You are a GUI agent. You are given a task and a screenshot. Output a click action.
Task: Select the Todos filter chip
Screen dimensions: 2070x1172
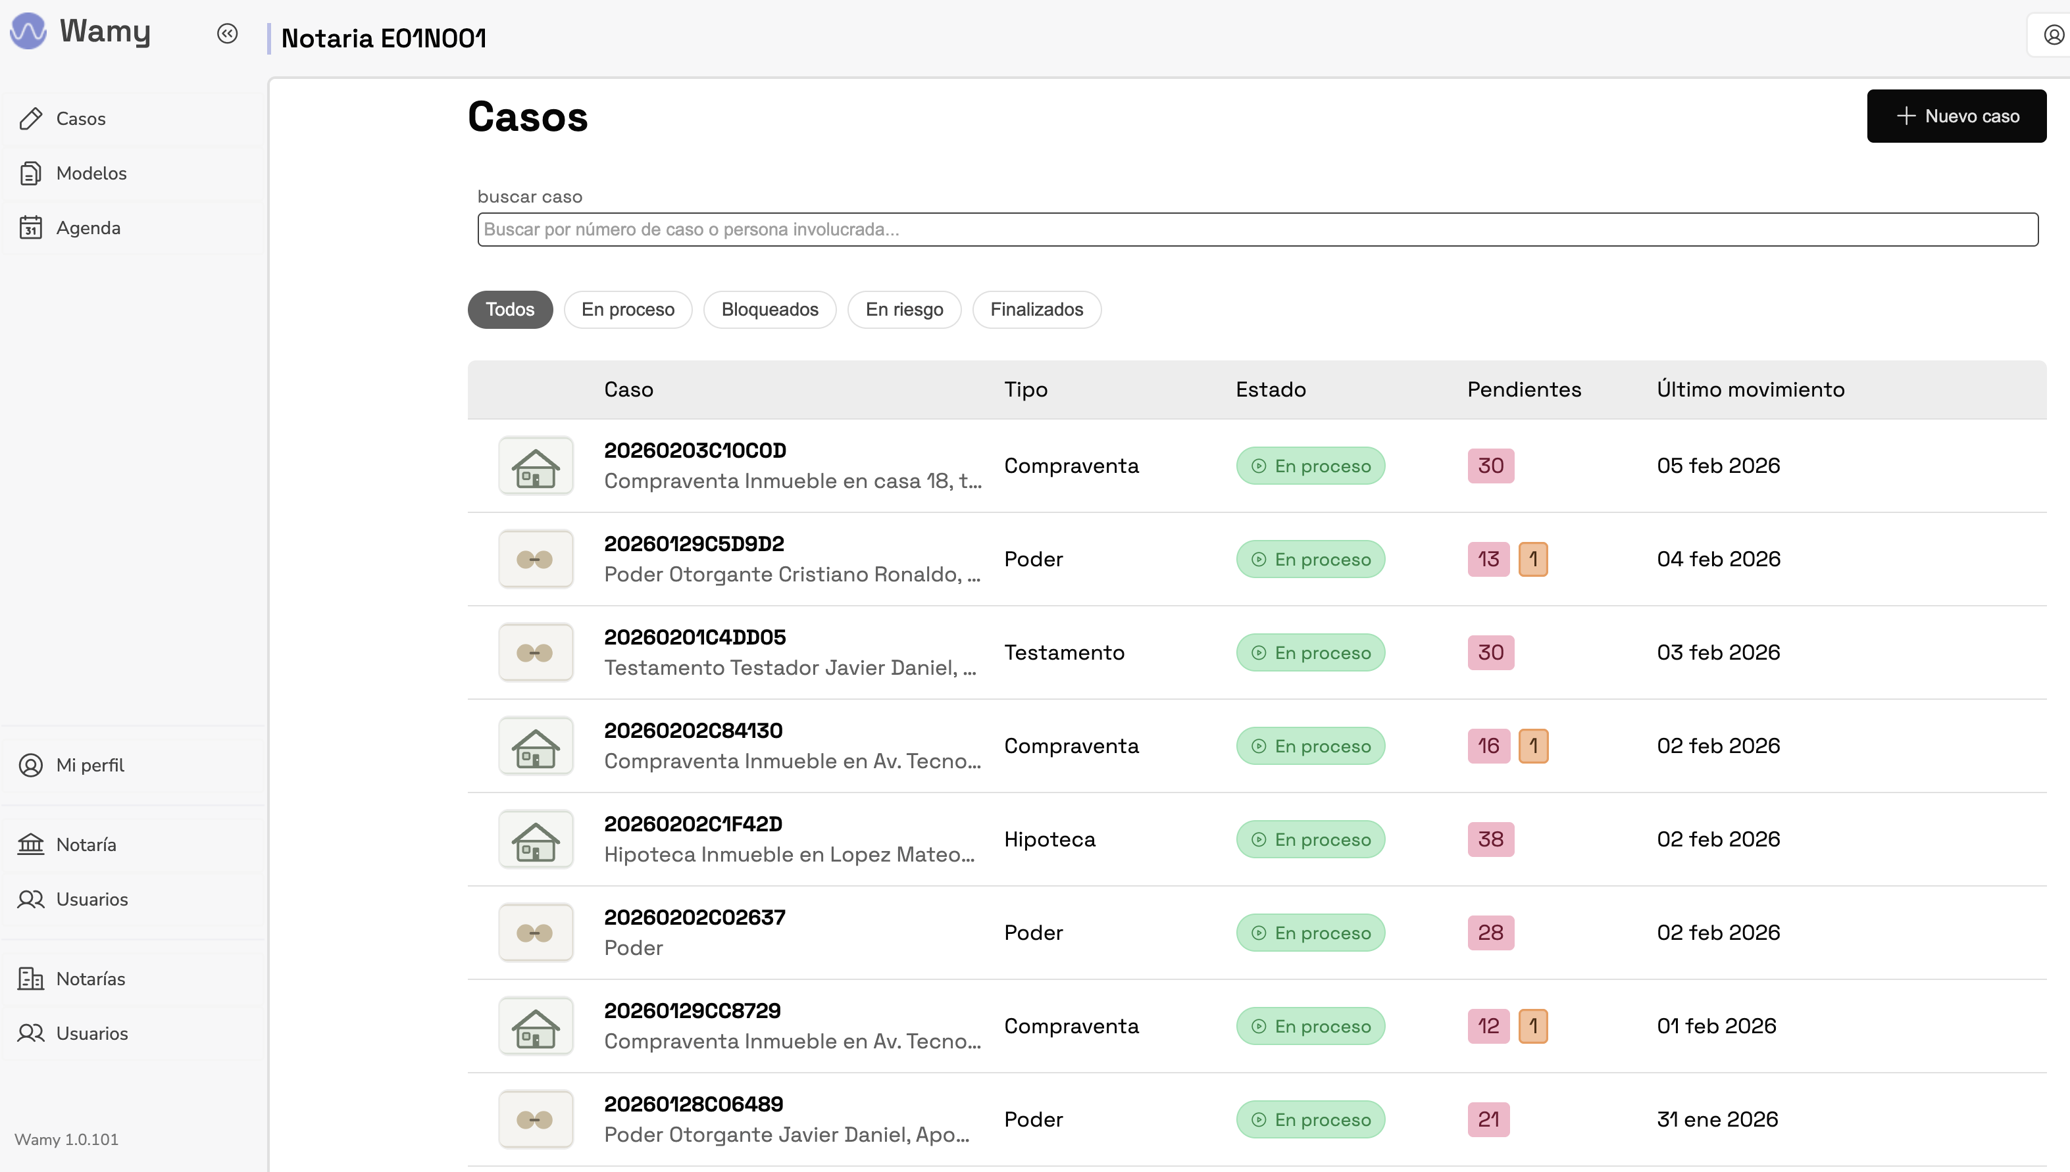click(x=510, y=310)
